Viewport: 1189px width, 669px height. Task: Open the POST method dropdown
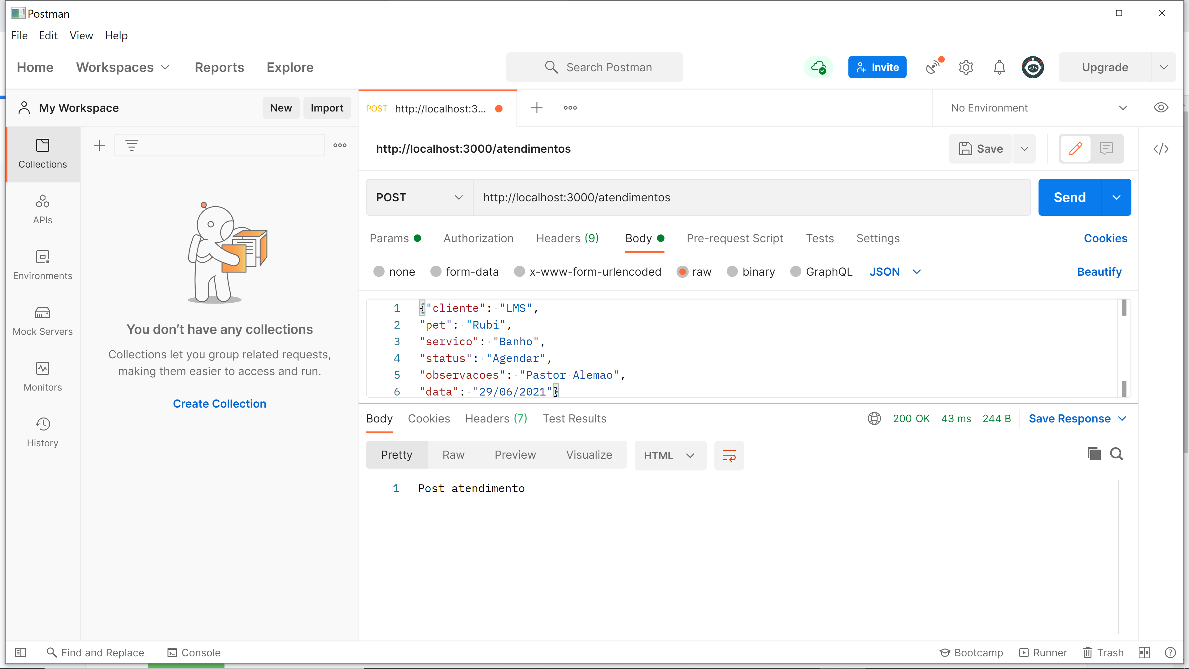click(419, 198)
